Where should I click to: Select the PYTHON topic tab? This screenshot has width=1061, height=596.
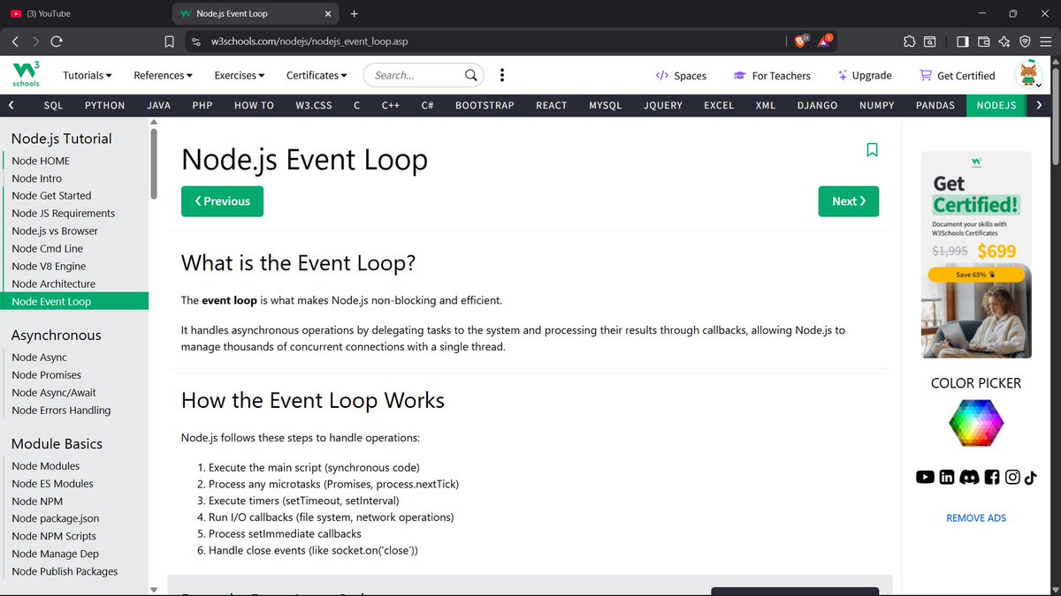[x=104, y=105]
